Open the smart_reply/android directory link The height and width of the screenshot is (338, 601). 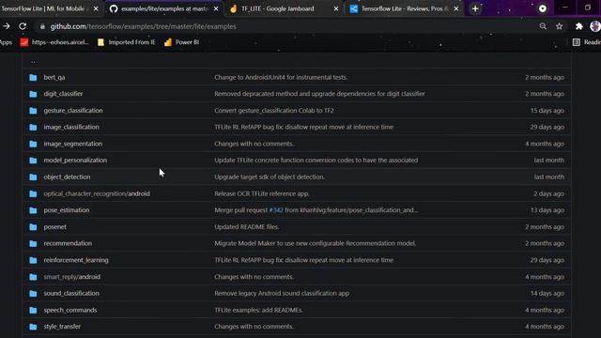pos(71,277)
